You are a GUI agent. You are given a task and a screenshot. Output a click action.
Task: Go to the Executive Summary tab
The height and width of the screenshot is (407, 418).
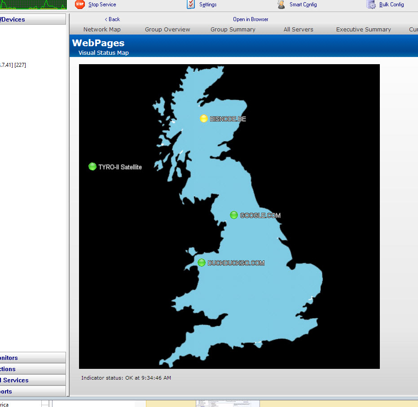(x=363, y=30)
